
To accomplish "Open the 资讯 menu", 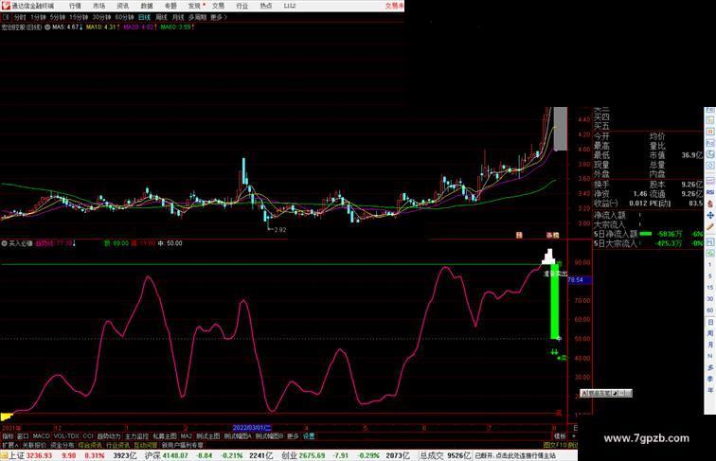I will (x=122, y=6).
